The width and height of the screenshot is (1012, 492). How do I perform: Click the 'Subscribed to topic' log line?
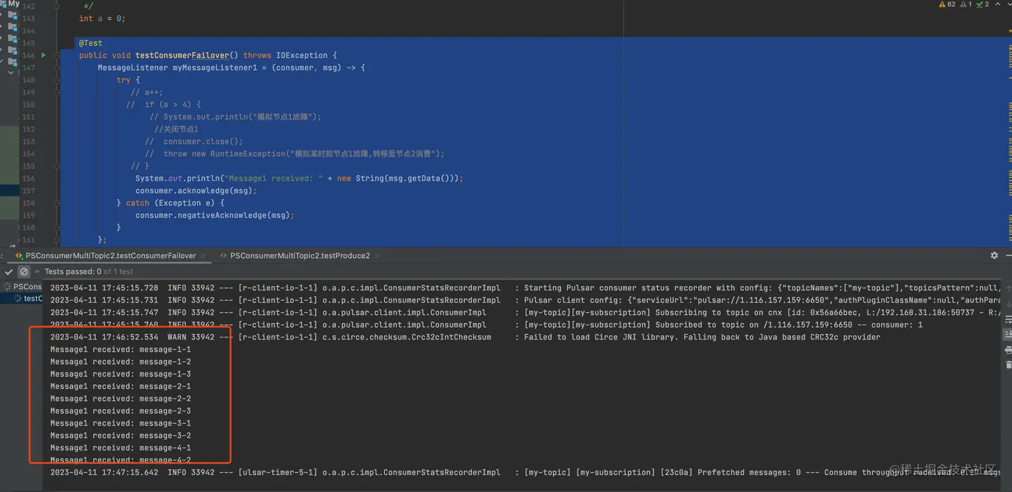[487, 325]
